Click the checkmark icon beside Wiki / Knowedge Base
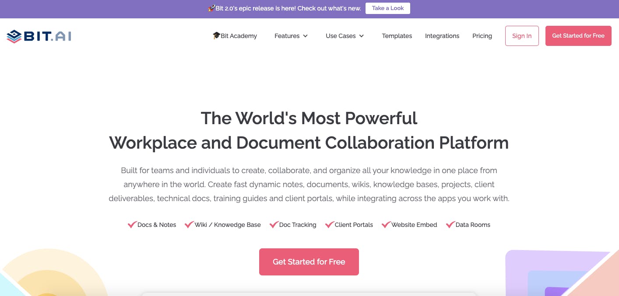Image resolution: width=619 pixels, height=296 pixels. [x=189, y=225]
